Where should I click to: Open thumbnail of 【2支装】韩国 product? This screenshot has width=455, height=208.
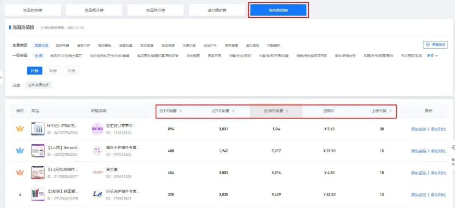click(38, 195)
